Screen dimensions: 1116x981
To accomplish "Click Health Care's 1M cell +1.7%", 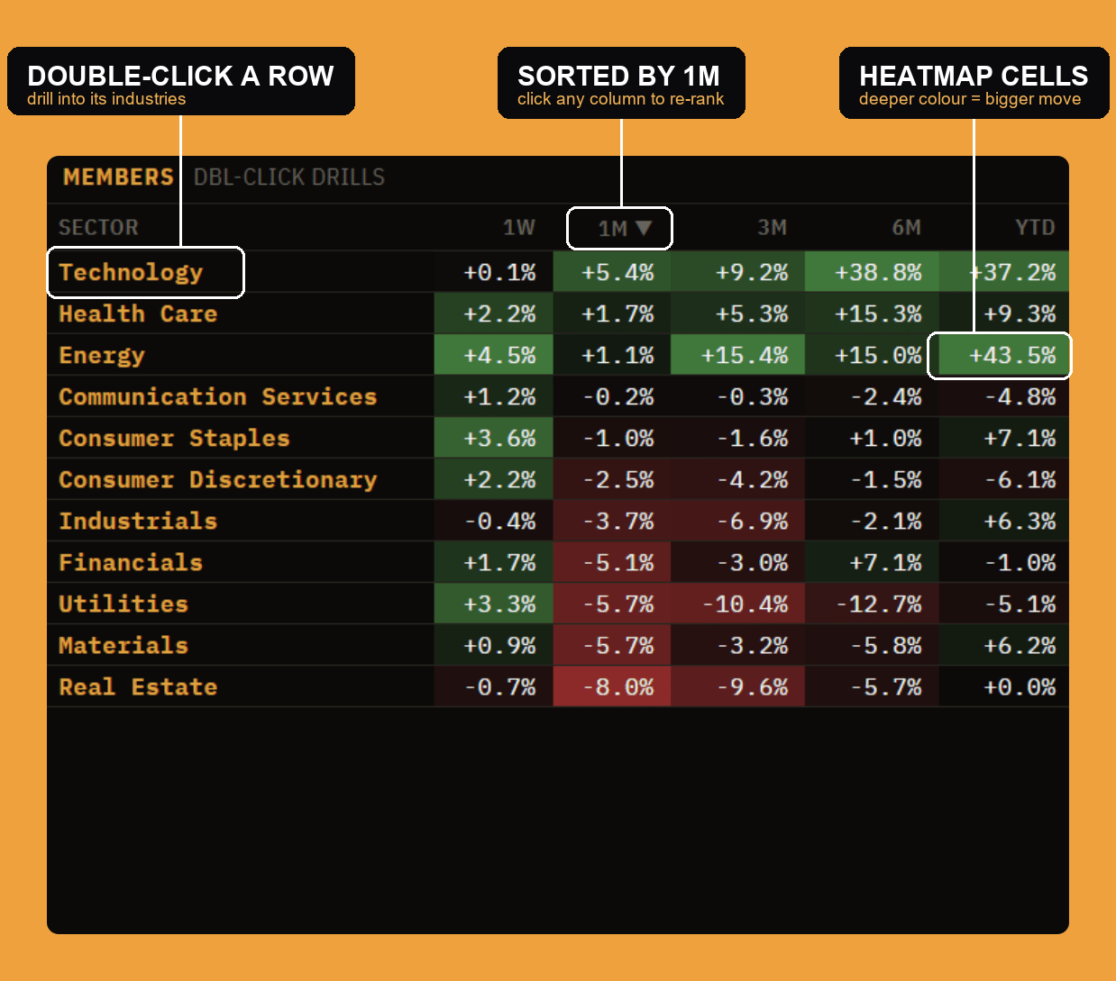I will (612, 313).
